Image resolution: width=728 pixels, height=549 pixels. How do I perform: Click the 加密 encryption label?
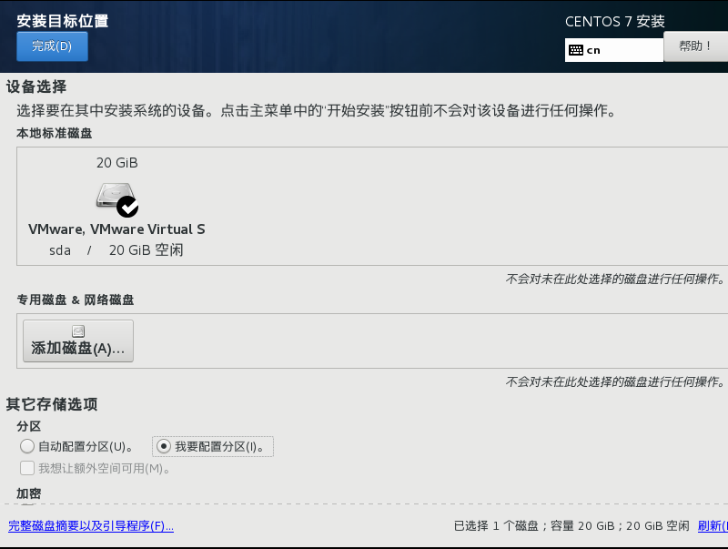point(29,493)
